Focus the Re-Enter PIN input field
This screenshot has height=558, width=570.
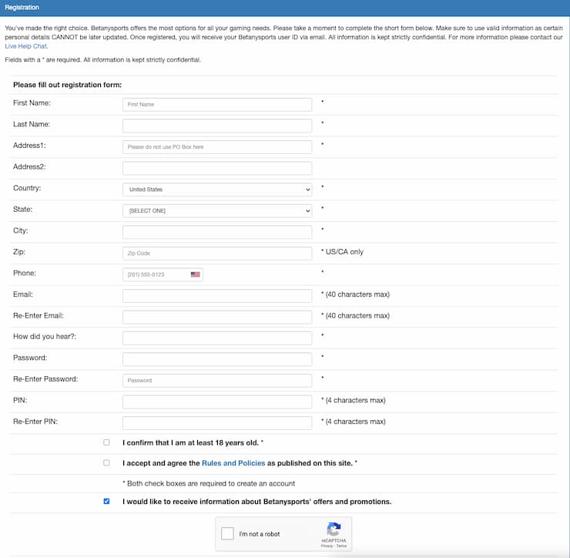(217, 422)
